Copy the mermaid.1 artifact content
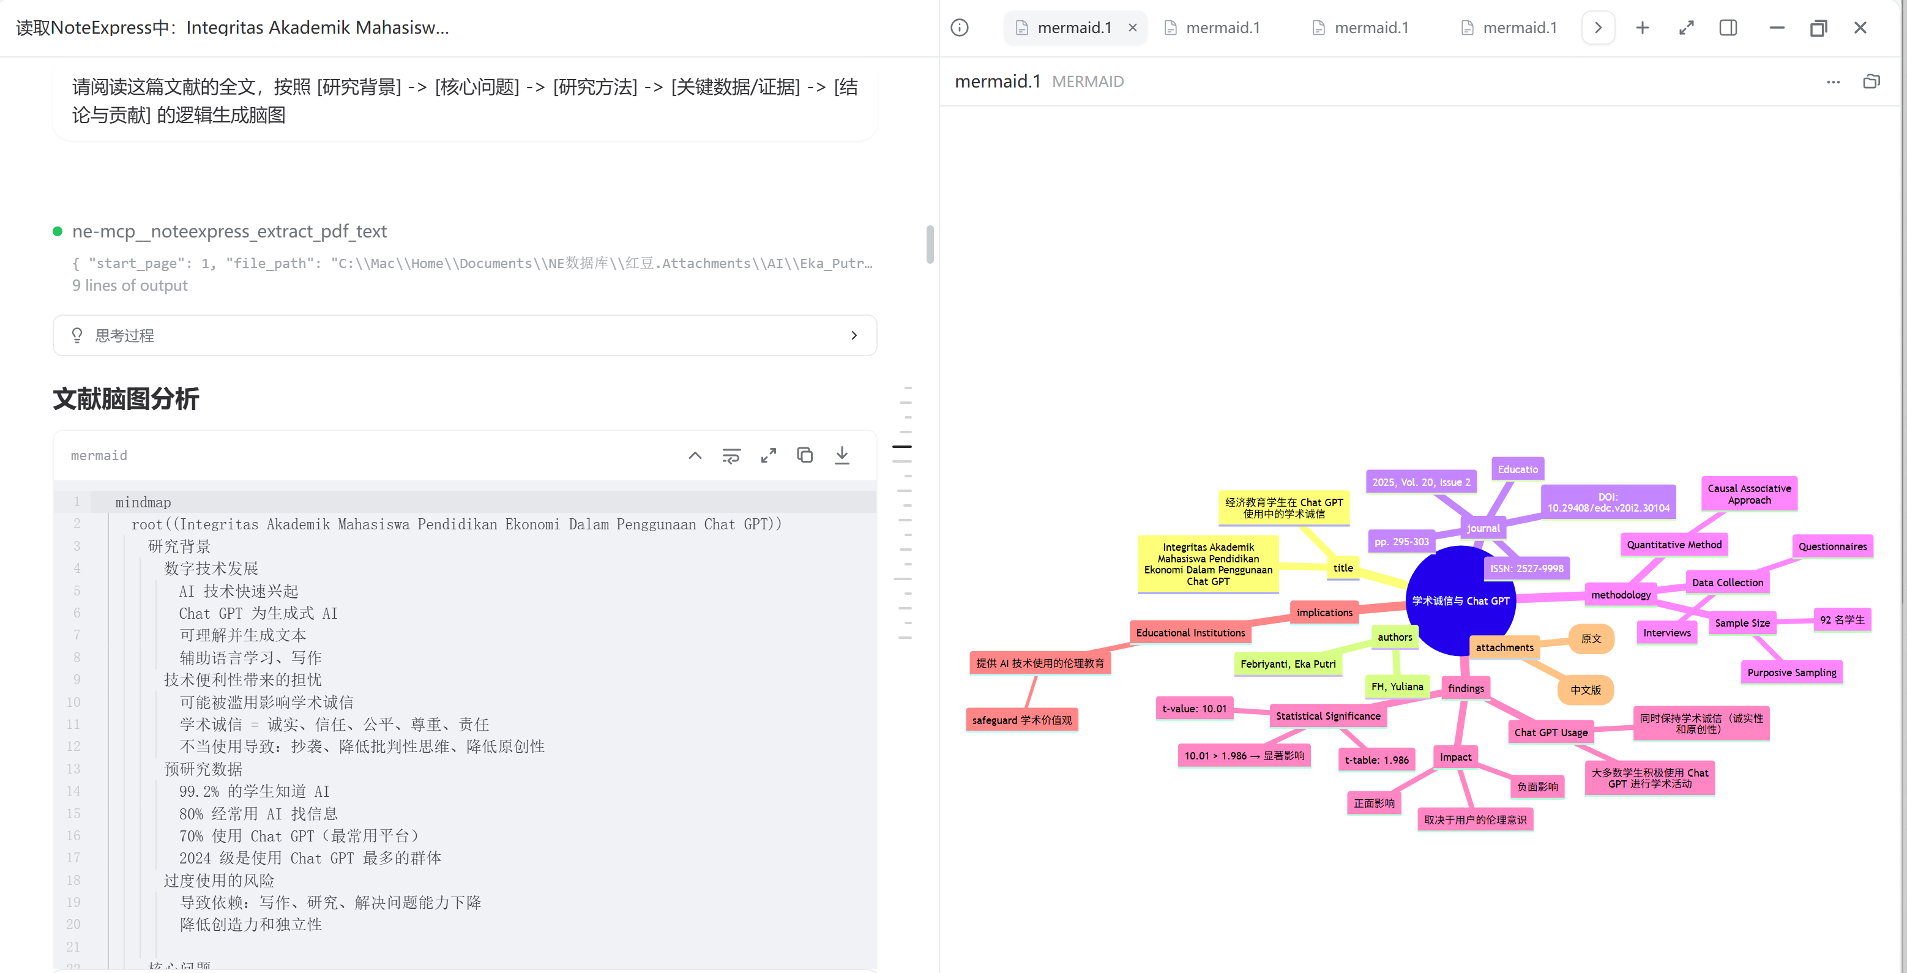Screen dimensions: 1907x973 [x=1871, y=81]
